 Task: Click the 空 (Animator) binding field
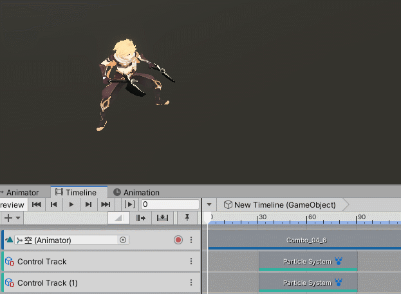click(x=71, y=240)
